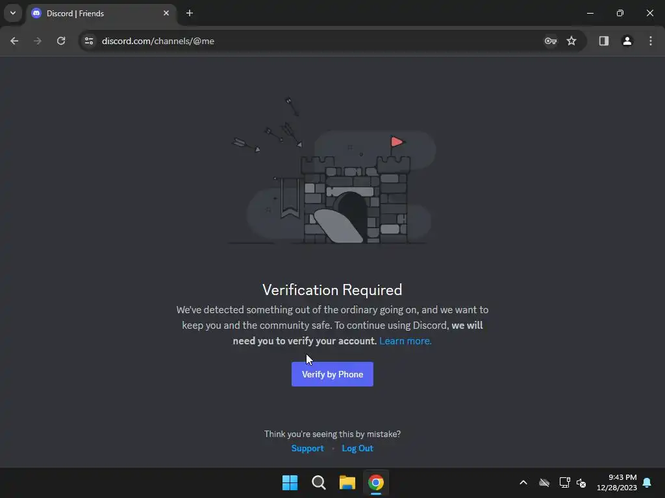665x498 pixels.
Task: Click the OneDrive cloud tray icon
Action: [544, 482]
